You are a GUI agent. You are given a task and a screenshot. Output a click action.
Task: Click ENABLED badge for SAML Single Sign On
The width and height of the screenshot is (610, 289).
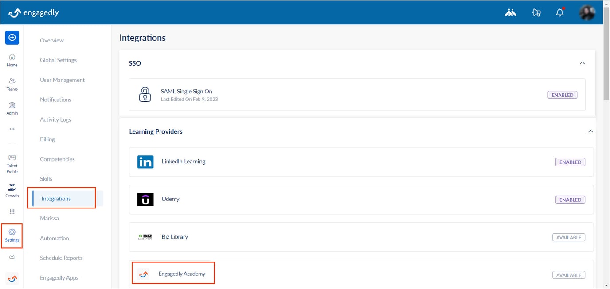coord(563,95)
